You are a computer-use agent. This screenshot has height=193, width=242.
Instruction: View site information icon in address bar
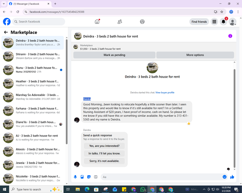click(x=26, y=12)
